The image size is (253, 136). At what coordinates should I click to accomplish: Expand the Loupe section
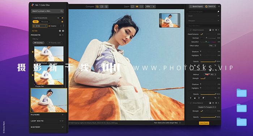pos(203,16)
